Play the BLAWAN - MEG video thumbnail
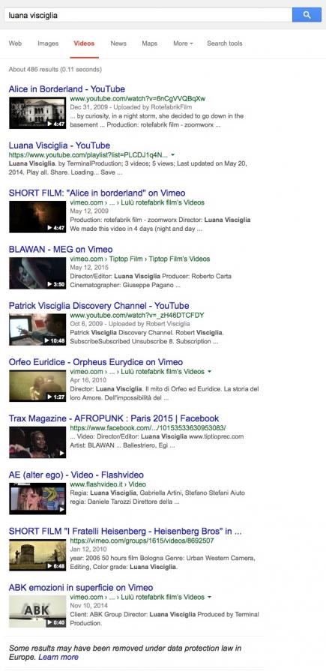This screenshot has height=671, width=326. [37, 273]
